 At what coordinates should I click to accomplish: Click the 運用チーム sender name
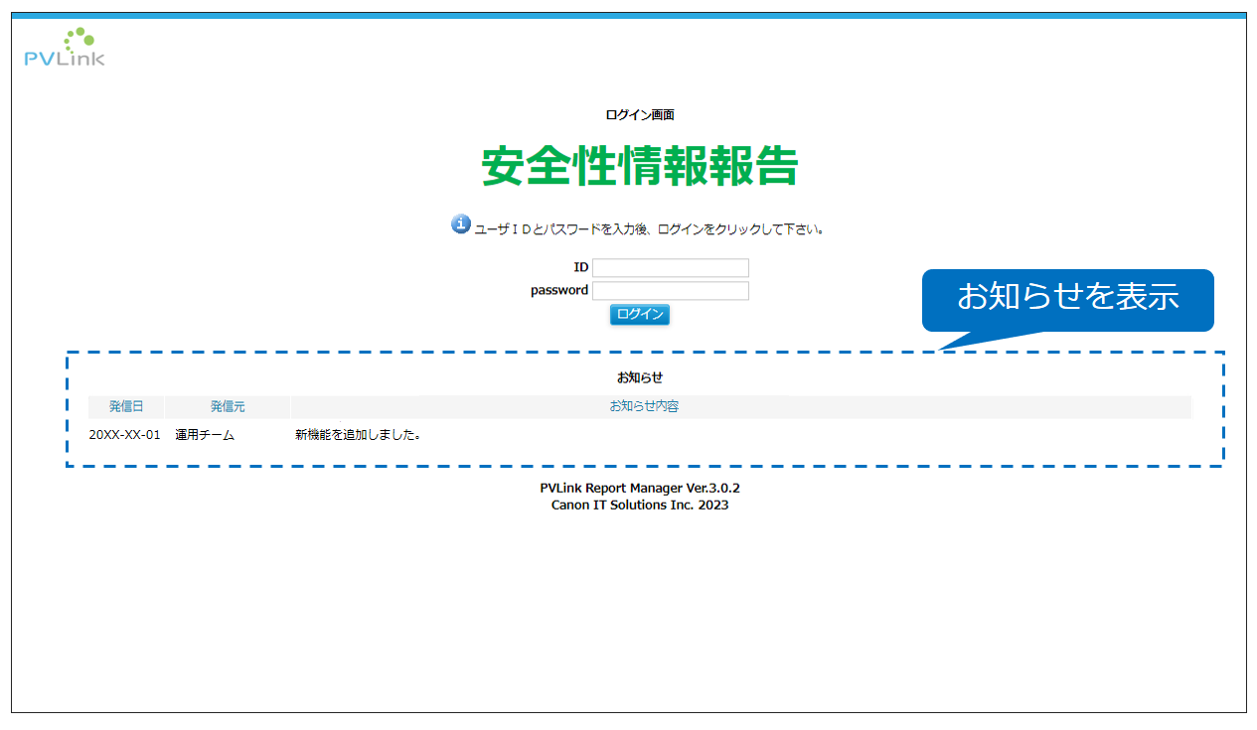coord(204,434)
